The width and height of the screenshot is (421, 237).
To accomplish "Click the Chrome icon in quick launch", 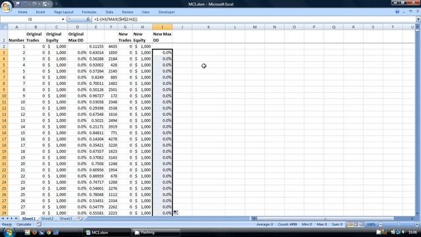I will point(49,232).
